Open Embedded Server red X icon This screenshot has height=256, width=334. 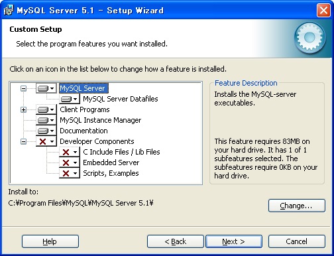click(x=70, y=162)
